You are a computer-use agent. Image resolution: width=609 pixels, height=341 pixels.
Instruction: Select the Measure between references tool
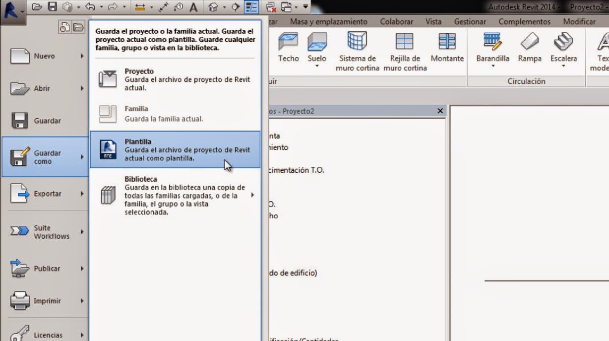click(x=140, y=7)
